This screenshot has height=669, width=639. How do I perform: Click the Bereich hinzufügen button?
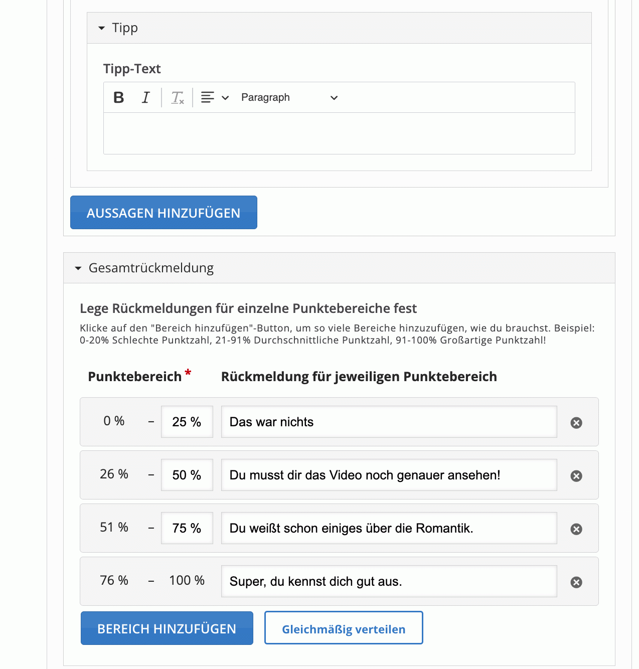(x=167, y=628)
